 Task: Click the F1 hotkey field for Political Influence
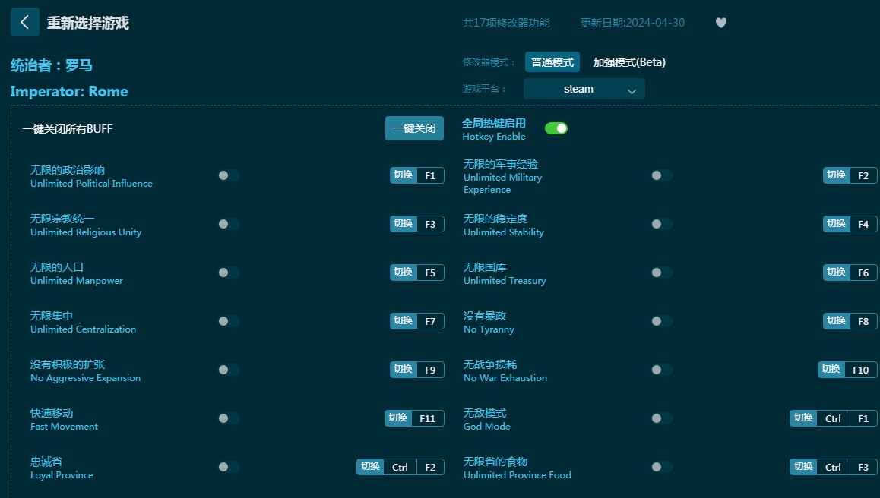(430, 175)
